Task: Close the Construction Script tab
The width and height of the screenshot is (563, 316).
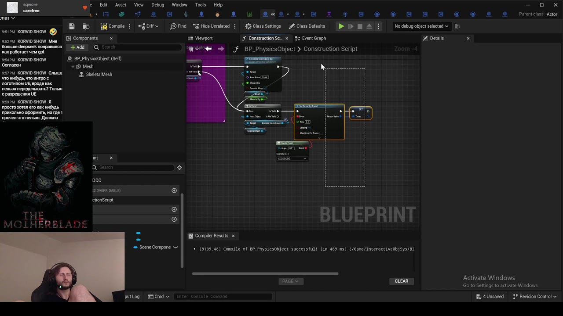Action: 287,38
